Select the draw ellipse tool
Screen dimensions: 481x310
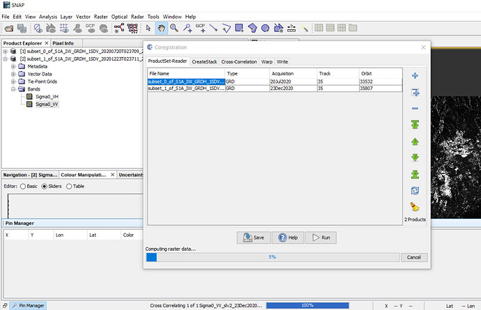click(x=265, y=28)
